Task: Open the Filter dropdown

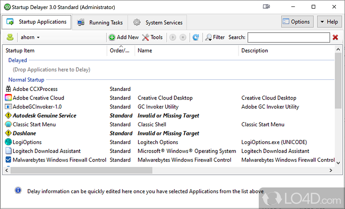Action: 215,37
